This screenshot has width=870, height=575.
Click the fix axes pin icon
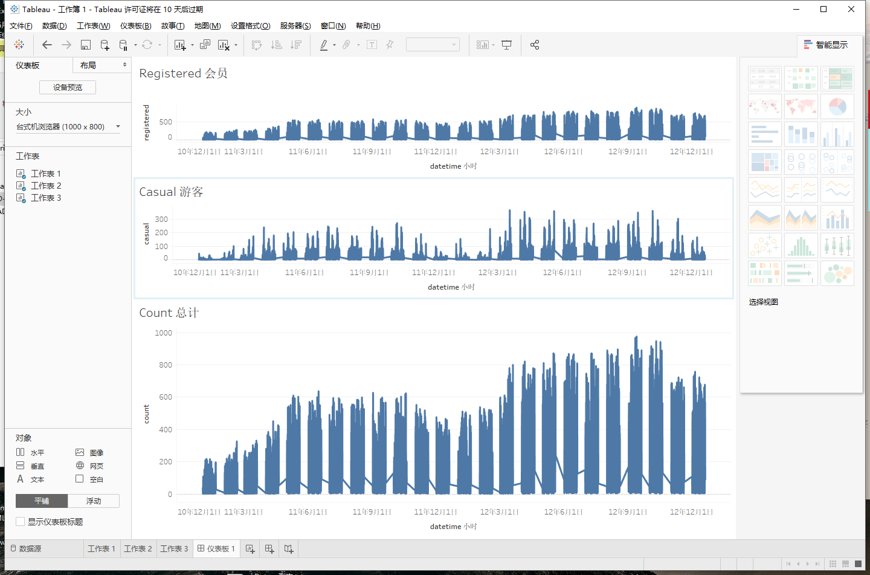point(390,45)
